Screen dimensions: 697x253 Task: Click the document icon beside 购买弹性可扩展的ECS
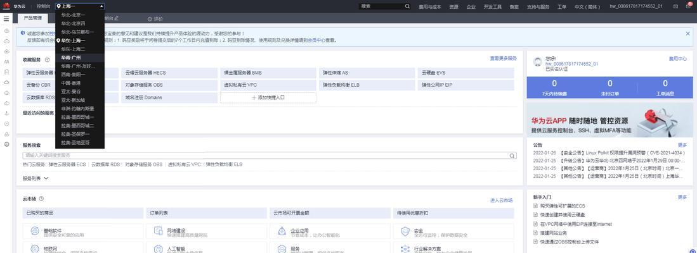(536, 206)
